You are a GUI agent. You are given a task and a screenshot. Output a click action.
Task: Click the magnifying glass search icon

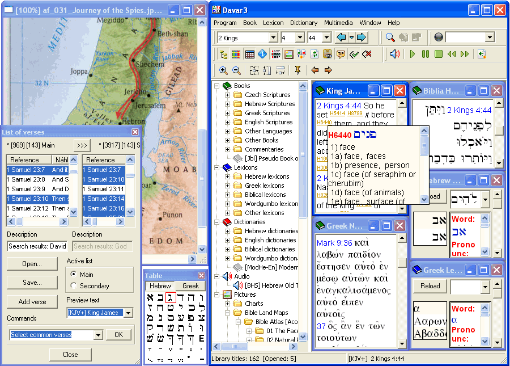coord(390,37)
